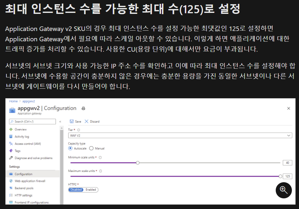Click the Activity log icon
The width and height of the screenshot is (299, 209).
click(11, 136)
